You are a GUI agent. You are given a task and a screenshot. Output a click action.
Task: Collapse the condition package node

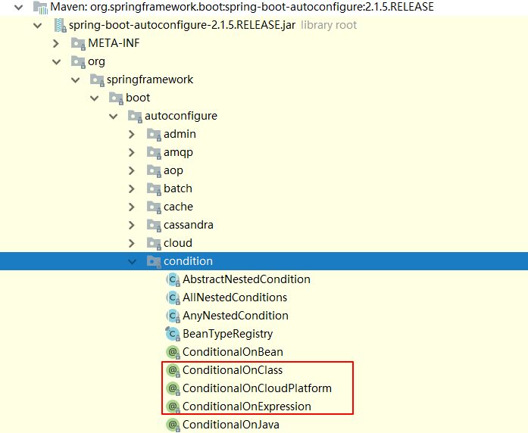132,261
